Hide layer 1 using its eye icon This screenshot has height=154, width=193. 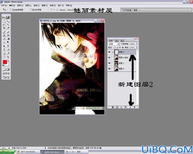click(109, 63)
